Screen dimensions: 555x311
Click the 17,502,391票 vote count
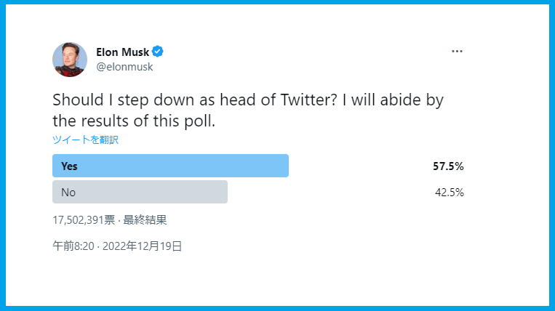pyautogui.click(x=84, y=220)
